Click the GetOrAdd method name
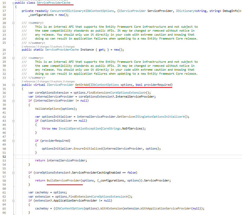Image resolution: width=242 pixels, height=215 pixels. click(82, 85)
